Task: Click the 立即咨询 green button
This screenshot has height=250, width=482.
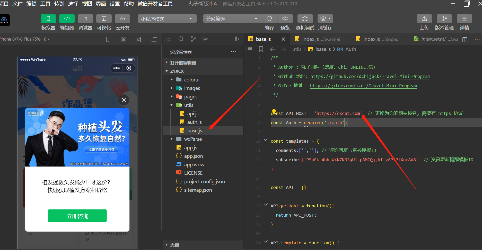Action: pos(77,216)
